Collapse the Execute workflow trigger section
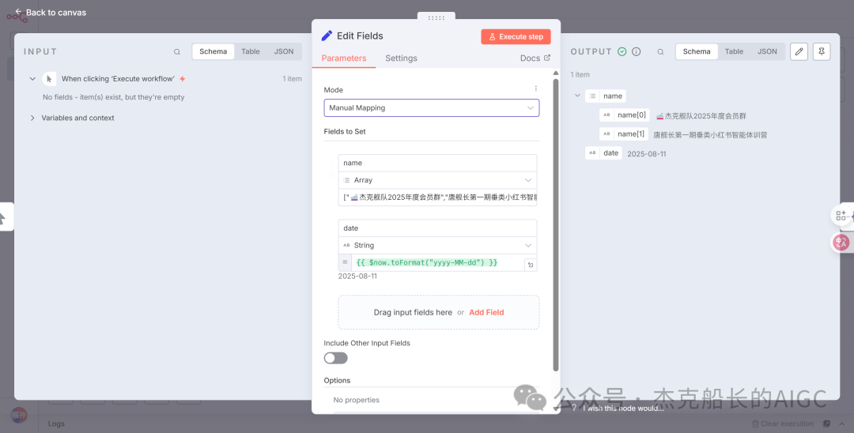The image size is (854, 433). coord(32,79)
